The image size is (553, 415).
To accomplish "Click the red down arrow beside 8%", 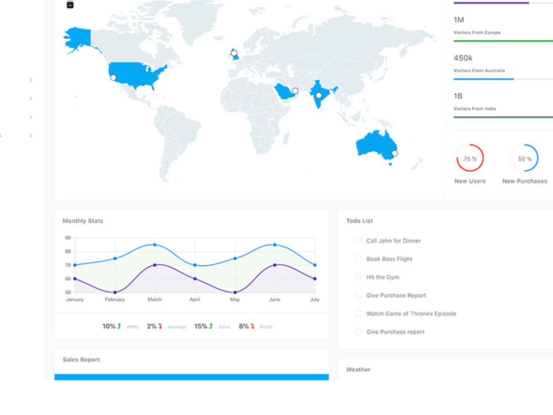I will [x=253, y=326].
